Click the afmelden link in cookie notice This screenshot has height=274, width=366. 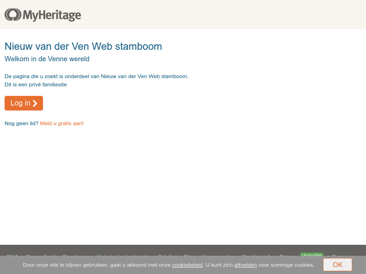245,265
